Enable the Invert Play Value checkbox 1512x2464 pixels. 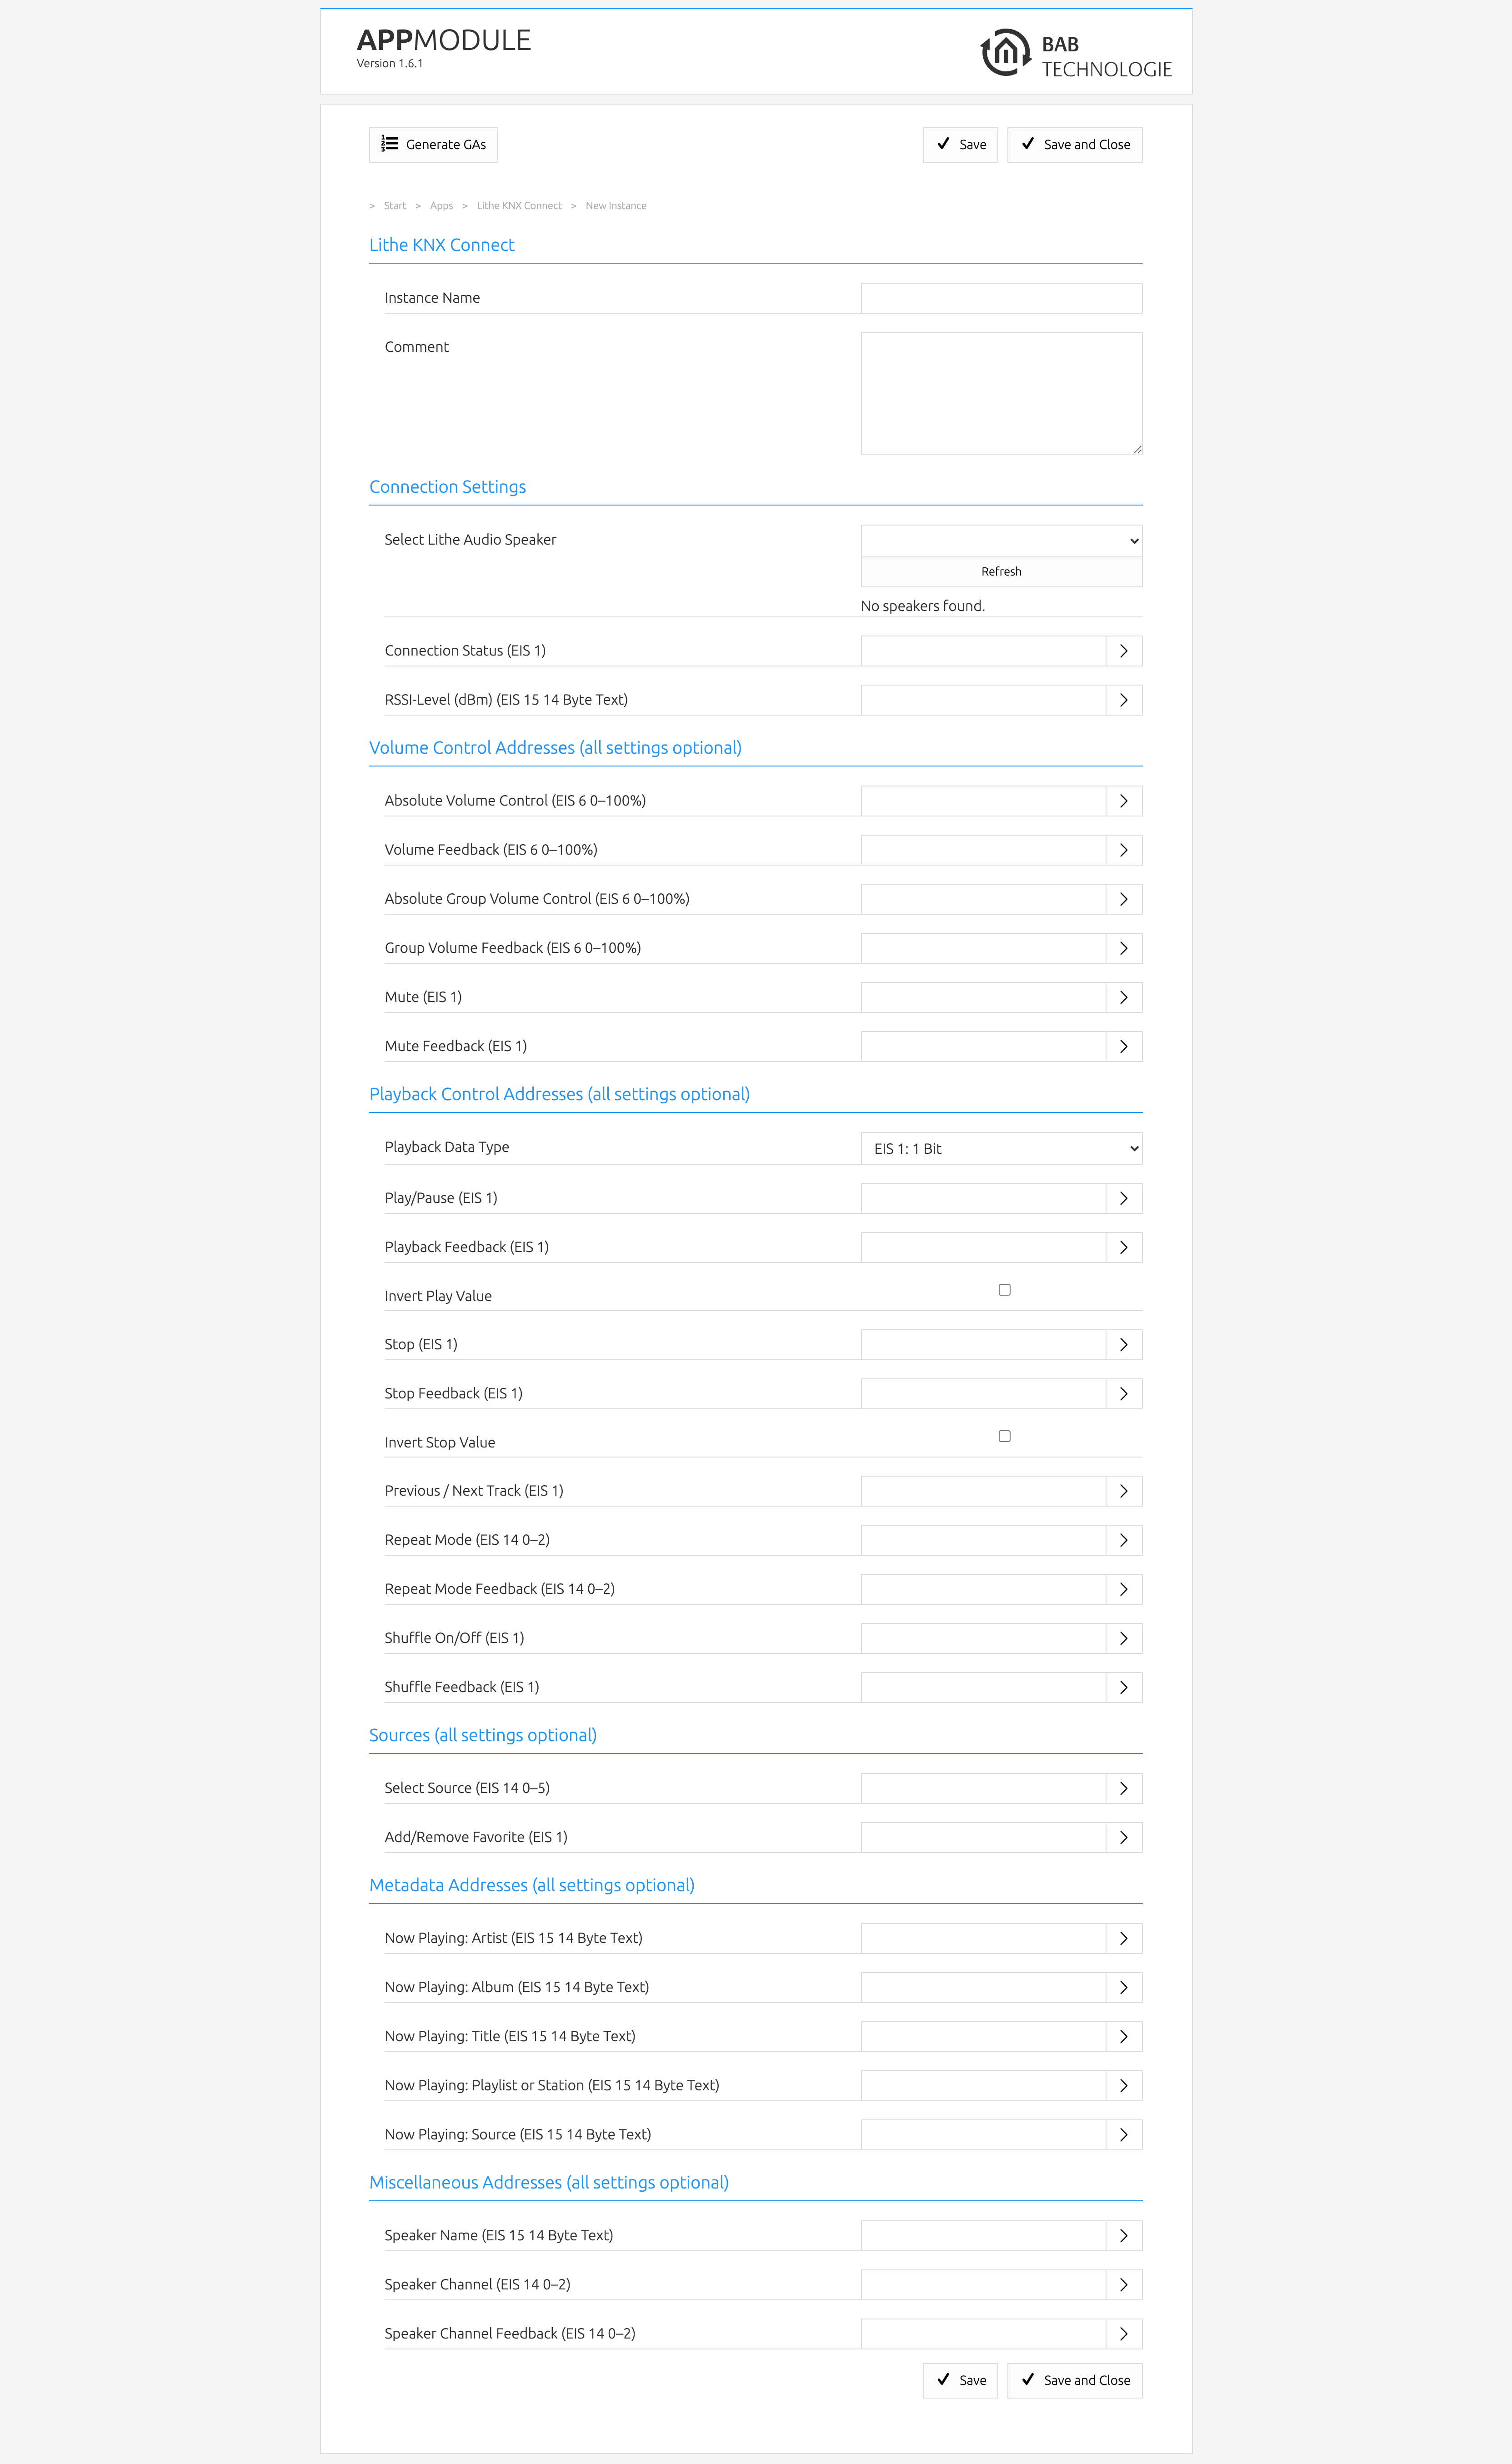pos(1004,1290)
